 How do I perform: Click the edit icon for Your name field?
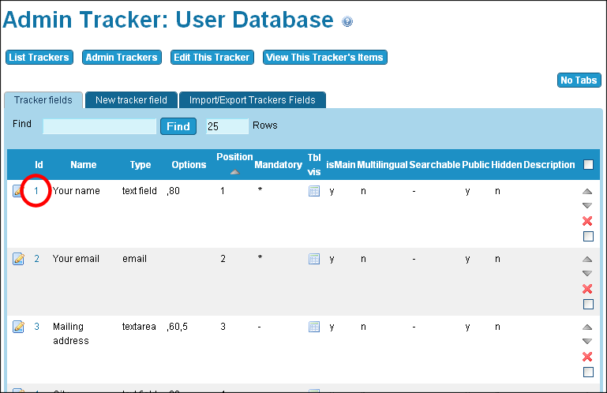(19, 191)
